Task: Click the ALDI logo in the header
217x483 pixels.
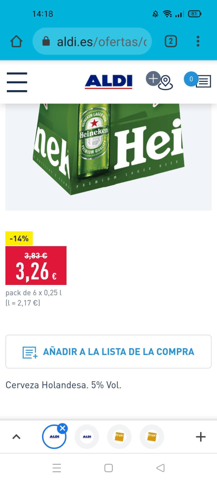Action: (x=109, y=81)
